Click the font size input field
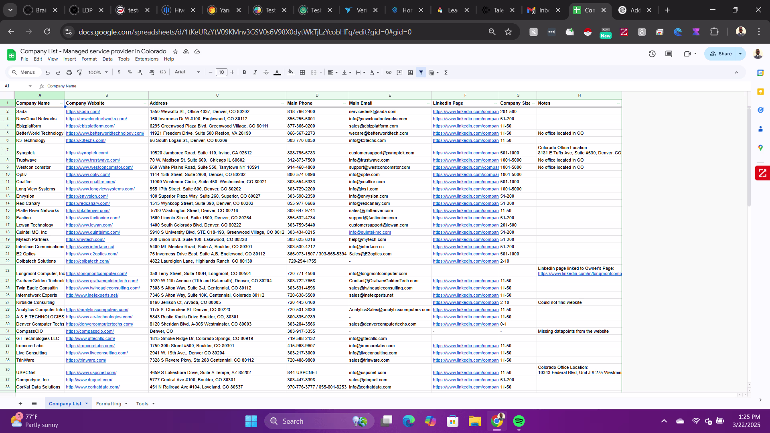 pos(221,73)
